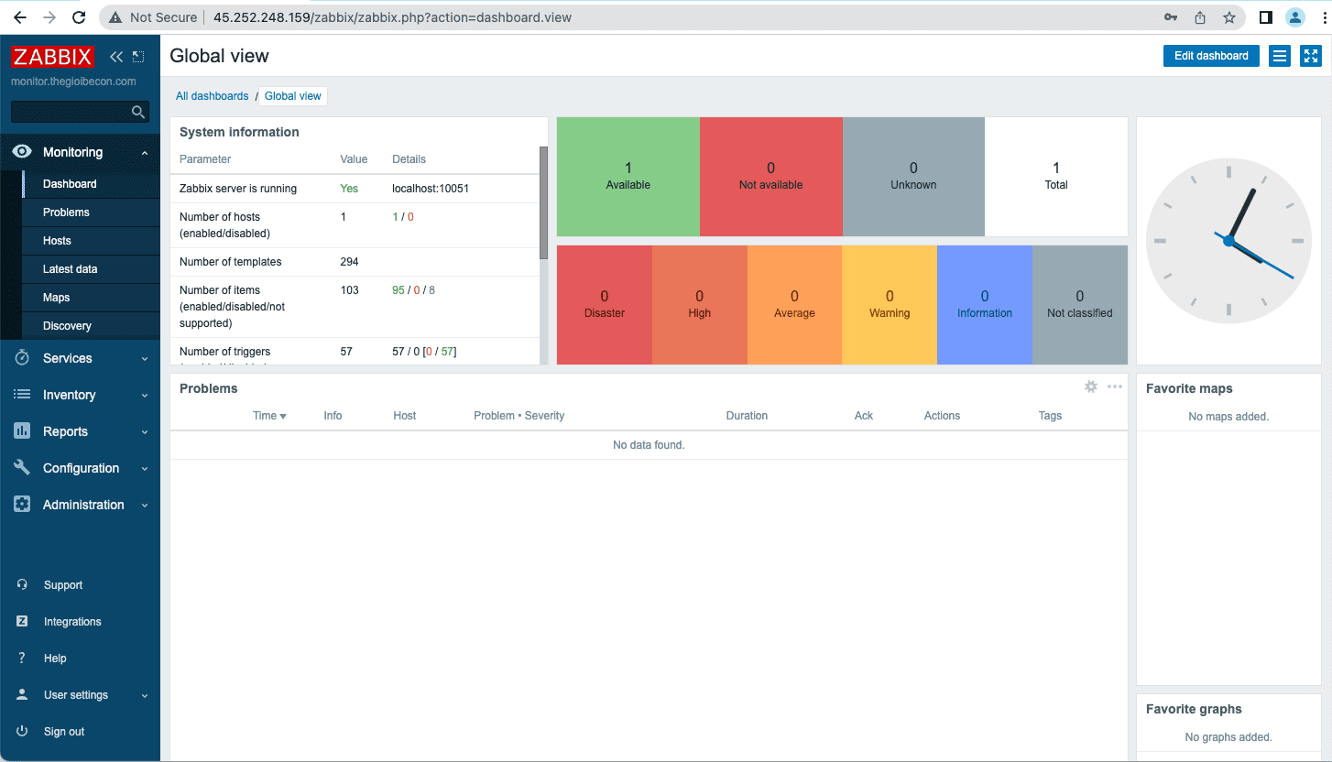Select the Configuration wrench icon

[x=20, y=468]
